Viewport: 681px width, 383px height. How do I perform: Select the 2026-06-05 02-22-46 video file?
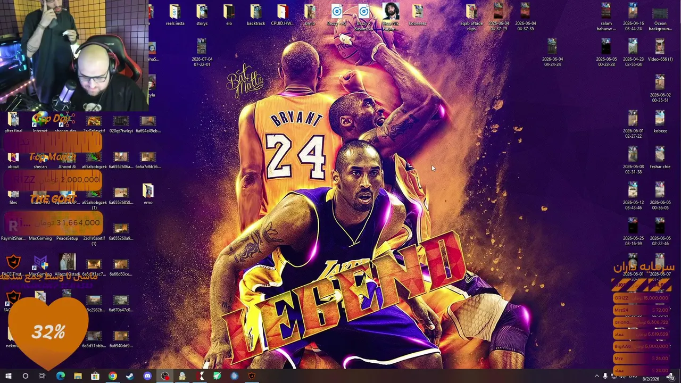click(x=660, y=232)
